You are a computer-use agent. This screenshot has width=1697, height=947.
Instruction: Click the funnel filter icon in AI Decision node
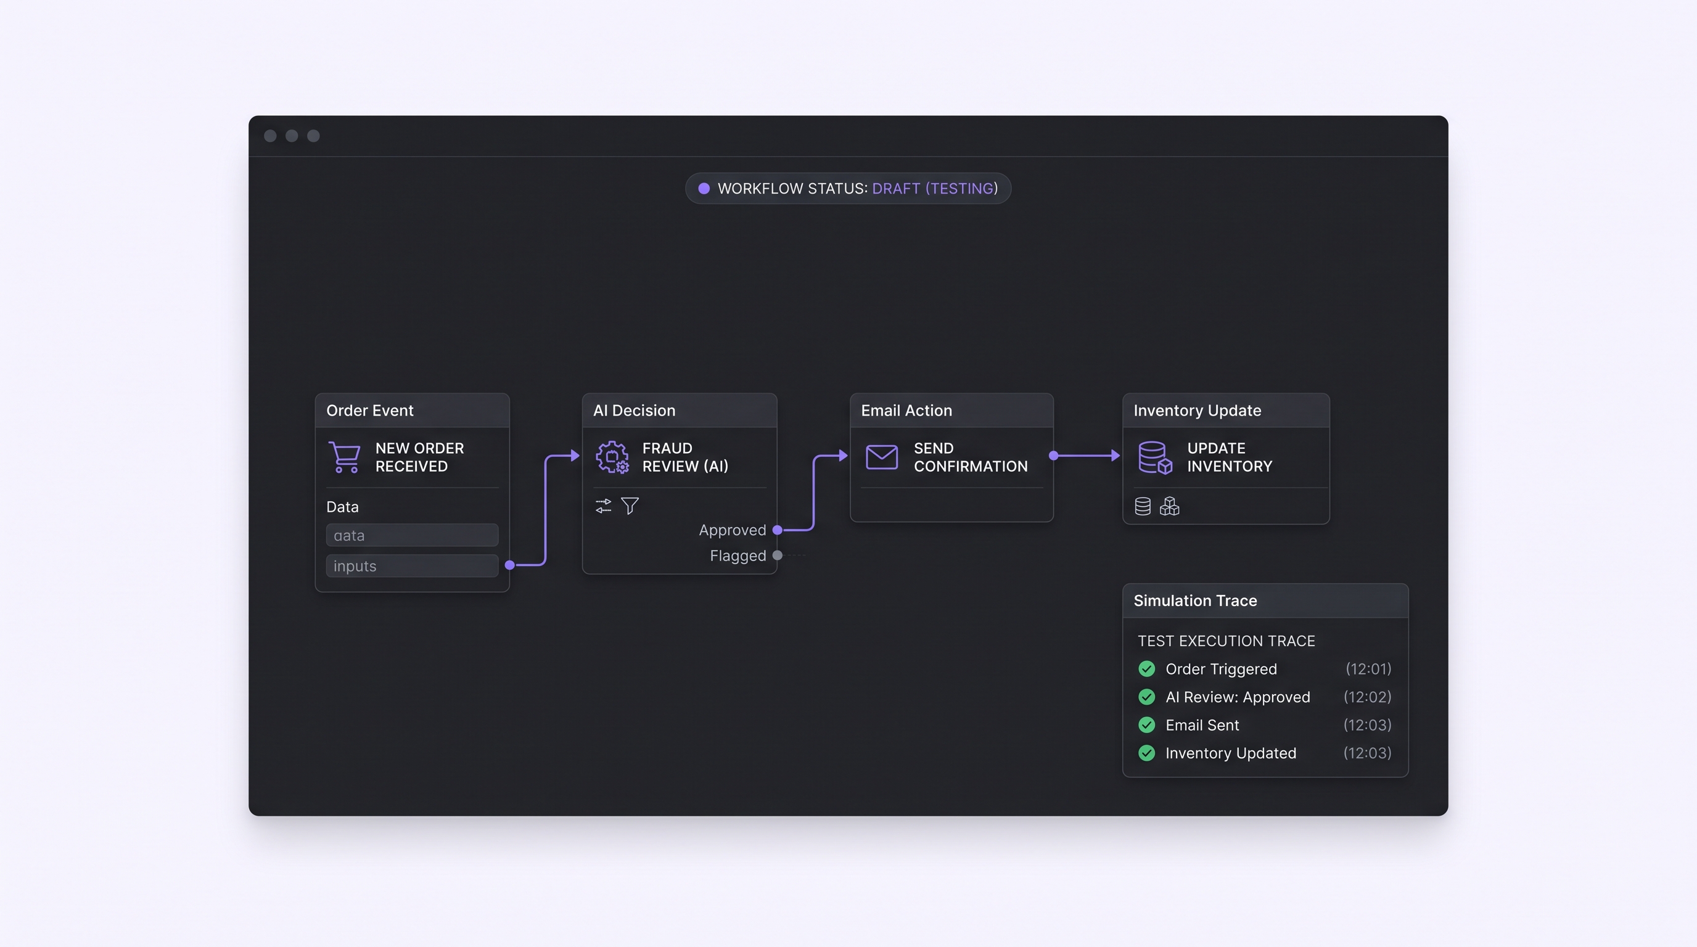(630, 506)
